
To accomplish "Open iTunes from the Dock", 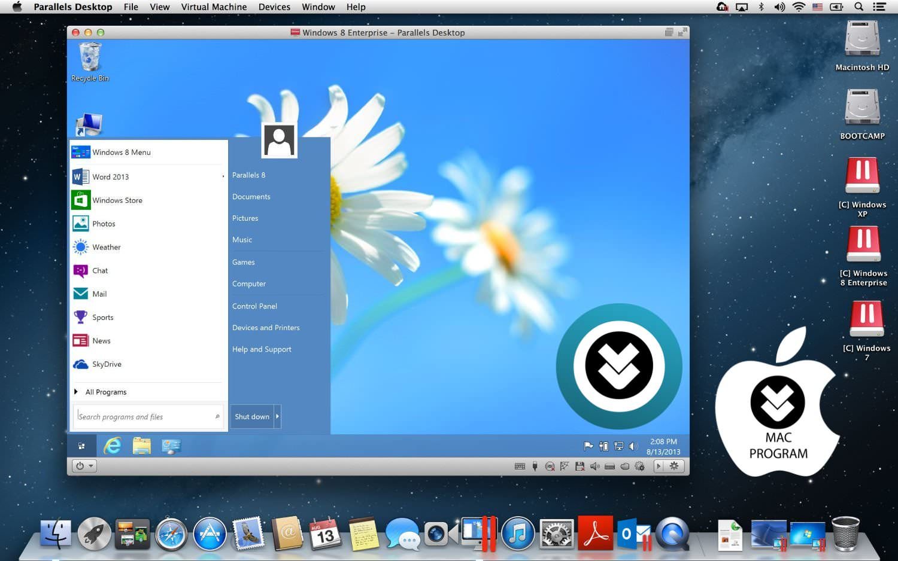I will pos(518,534).
